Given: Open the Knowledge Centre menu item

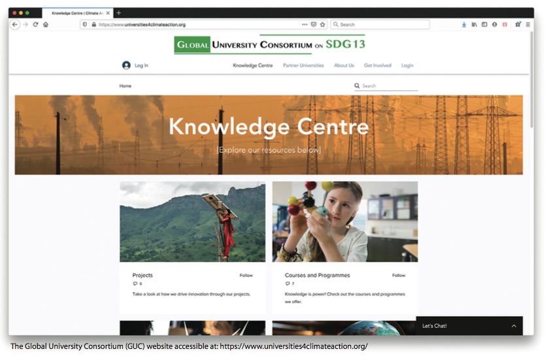Looking at the screenshot, I should coord(253,65).
